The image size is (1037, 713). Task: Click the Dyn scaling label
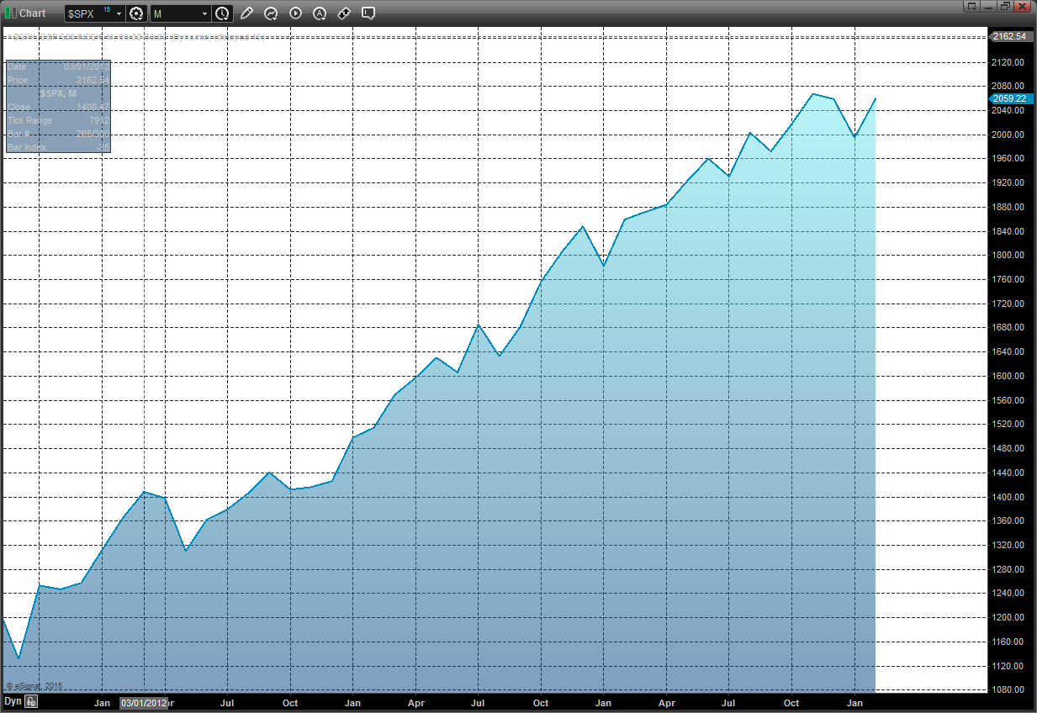(x=12, y=701)
